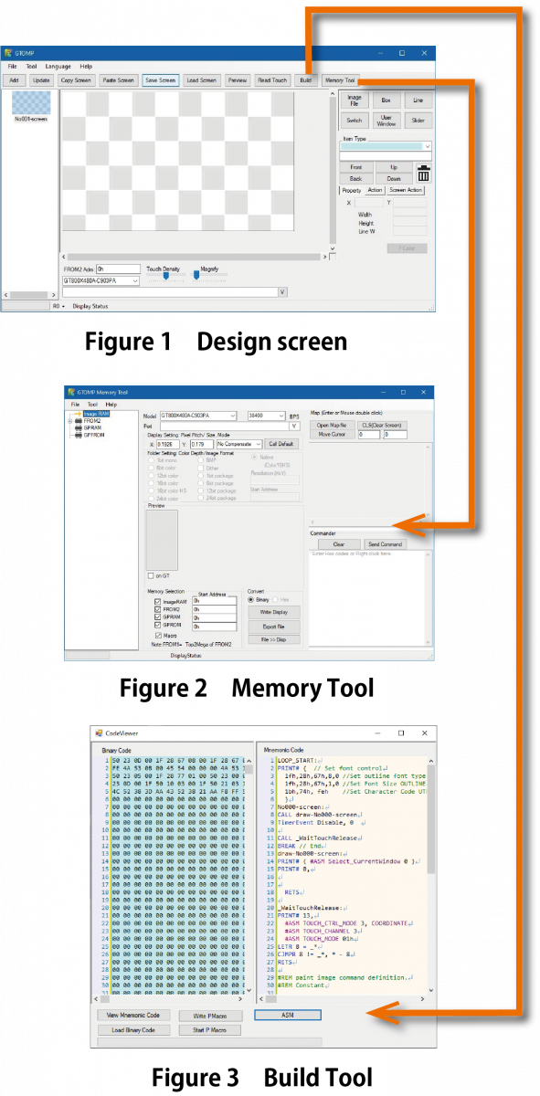Click the Build button
The width and height of the screenshot is (540, 1096).
[306, 80]
